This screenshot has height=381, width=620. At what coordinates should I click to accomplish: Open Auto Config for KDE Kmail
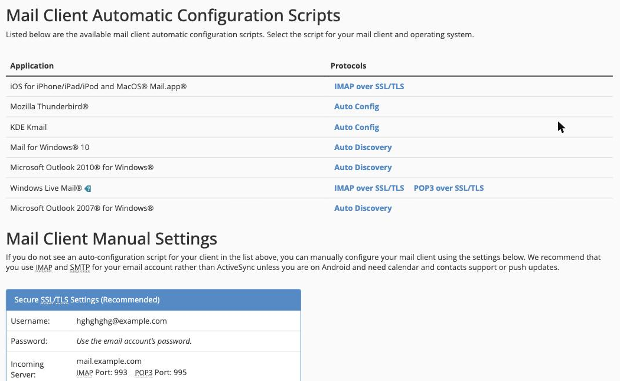click(x=357, y=127)
